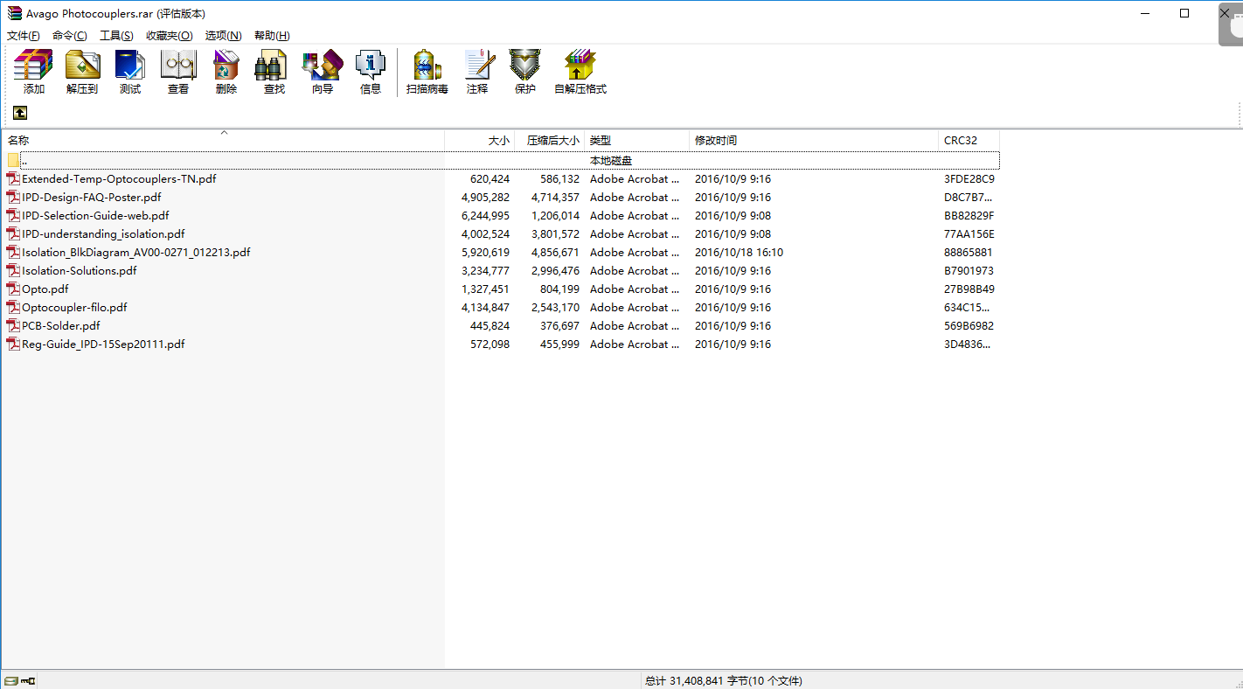Click size value 445,824
This screenshot has height=689, width=1243.
490,325
